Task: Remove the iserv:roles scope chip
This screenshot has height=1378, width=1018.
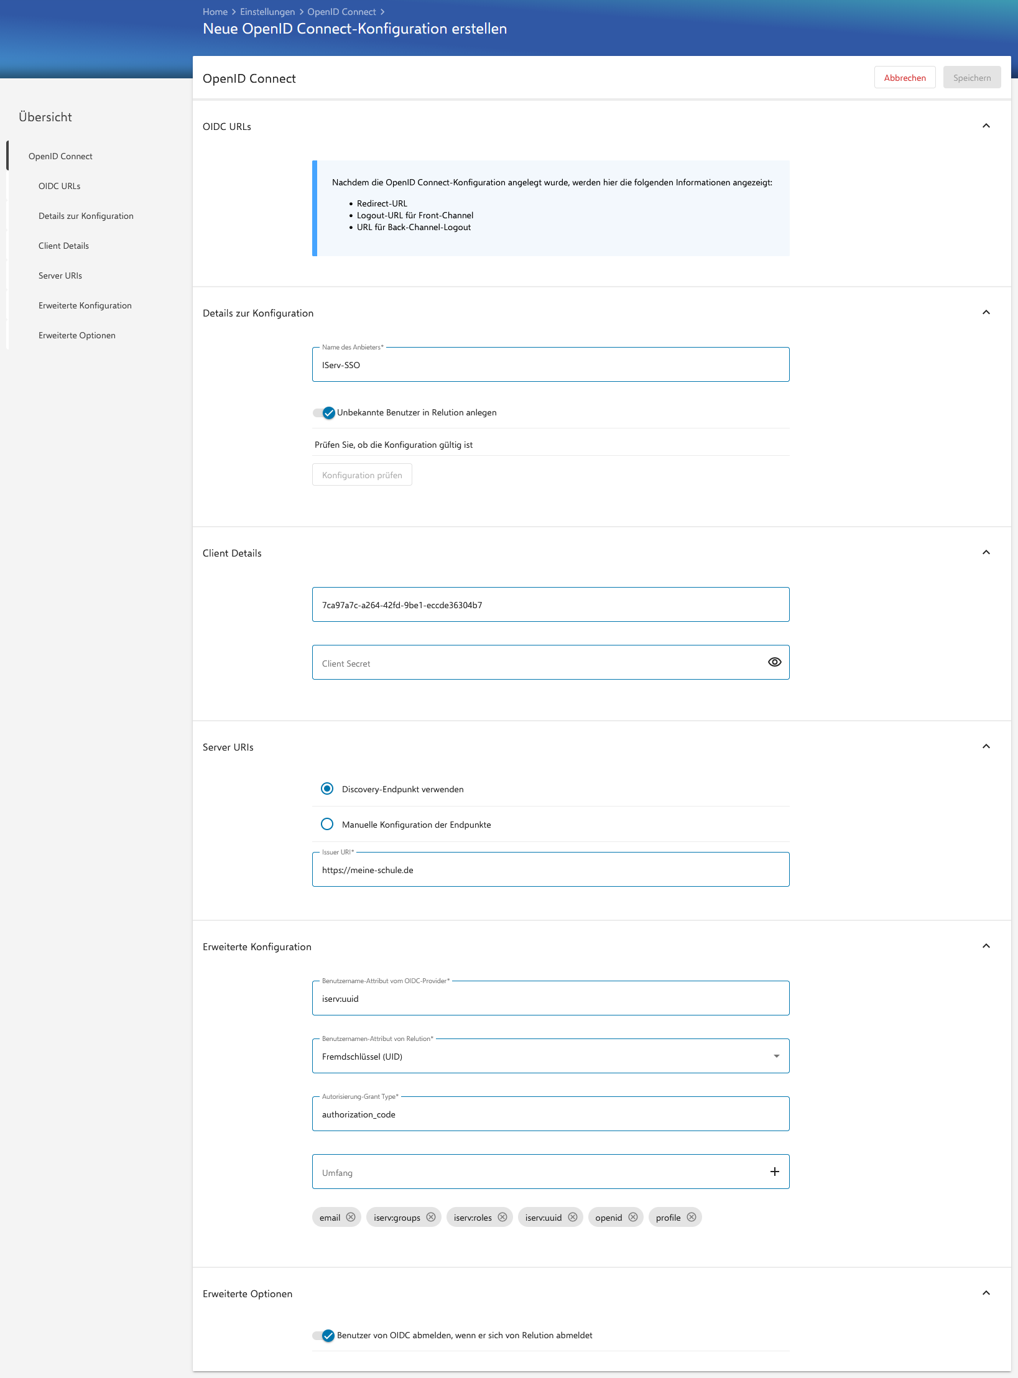Action: pyautogui.click(x=502, y=1217)
